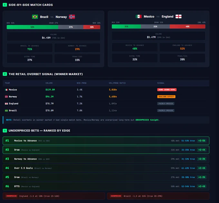This screenshot has height=203, width=219.
Task: Click OVERPRICED badge for England -1.5
Action: point(12,196)
